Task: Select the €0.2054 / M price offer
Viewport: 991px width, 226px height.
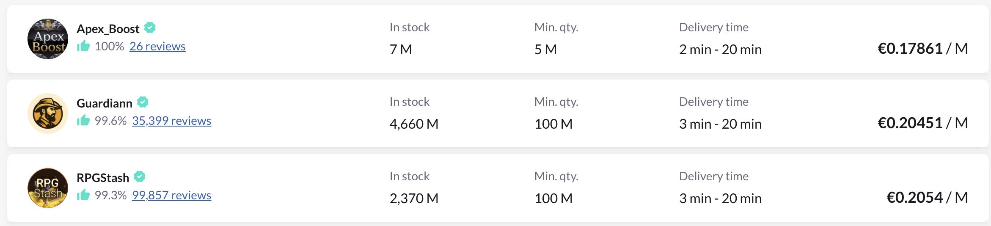Action: (x=927, y=198)
